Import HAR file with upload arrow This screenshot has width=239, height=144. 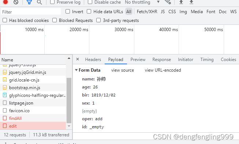coord(181,2)
